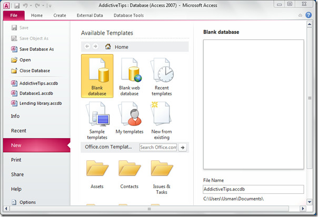
Task: Open the Assets template folder
Action: coord(97,174)
